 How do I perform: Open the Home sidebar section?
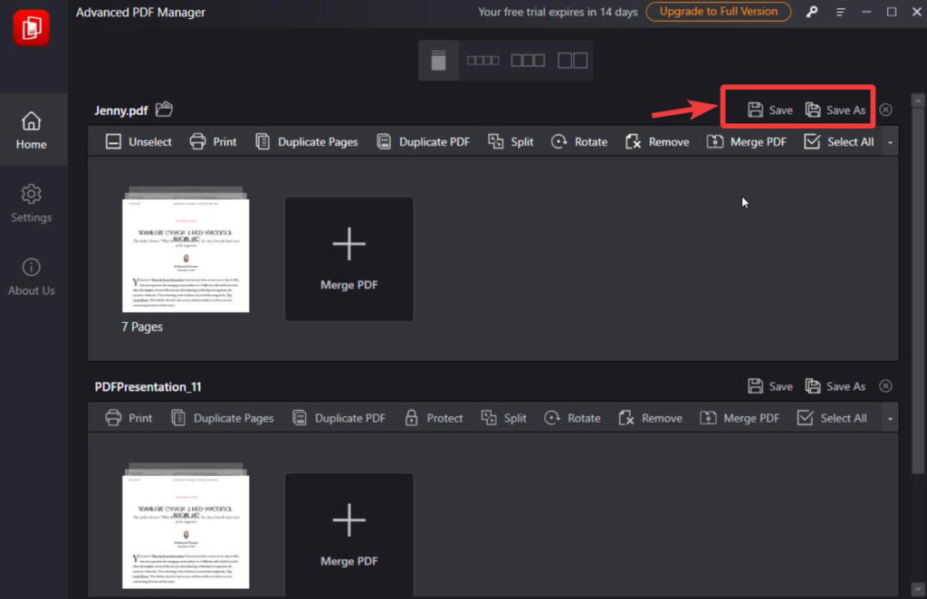pos(32,130)
